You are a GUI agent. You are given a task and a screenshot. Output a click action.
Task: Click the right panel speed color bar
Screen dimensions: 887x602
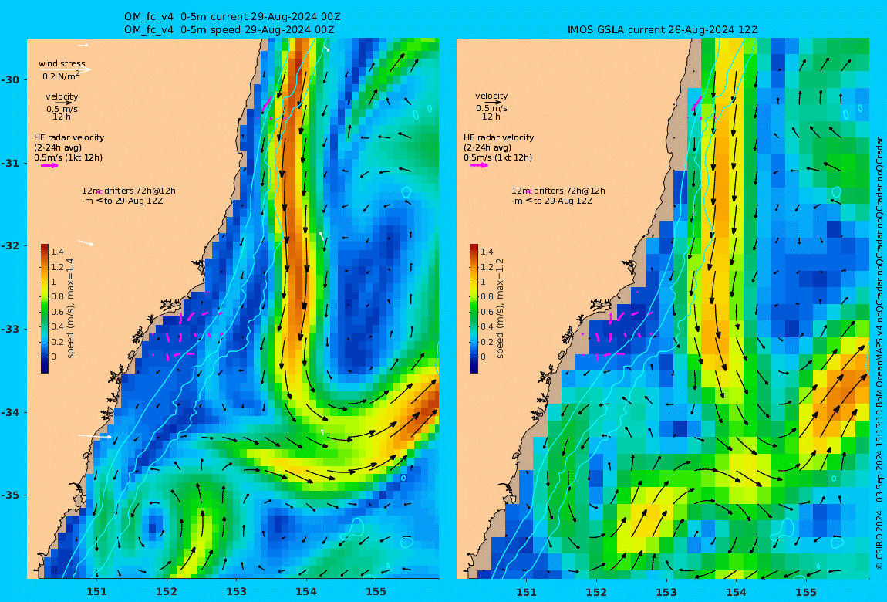pyautogui.click(x=474, y=309)
